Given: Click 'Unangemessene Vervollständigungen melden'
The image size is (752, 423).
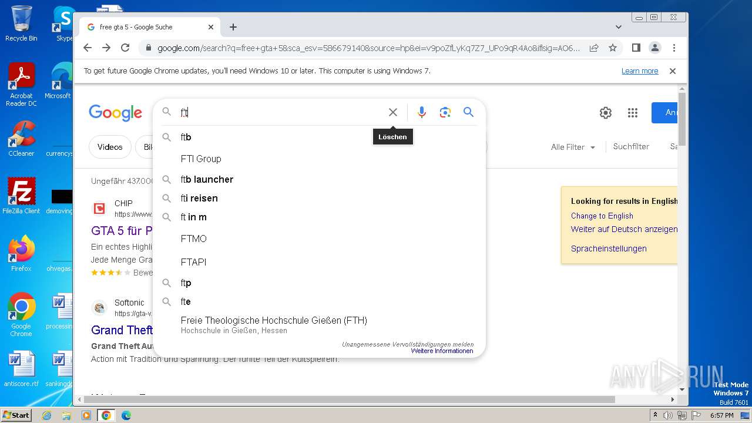Looking at the screenshot, I should (408, 344).
